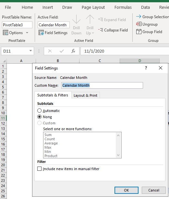The width and height of the screenshot is (169, 199).
Task: Click functions list scroll down arrow
Action: (x=118, y=155)
